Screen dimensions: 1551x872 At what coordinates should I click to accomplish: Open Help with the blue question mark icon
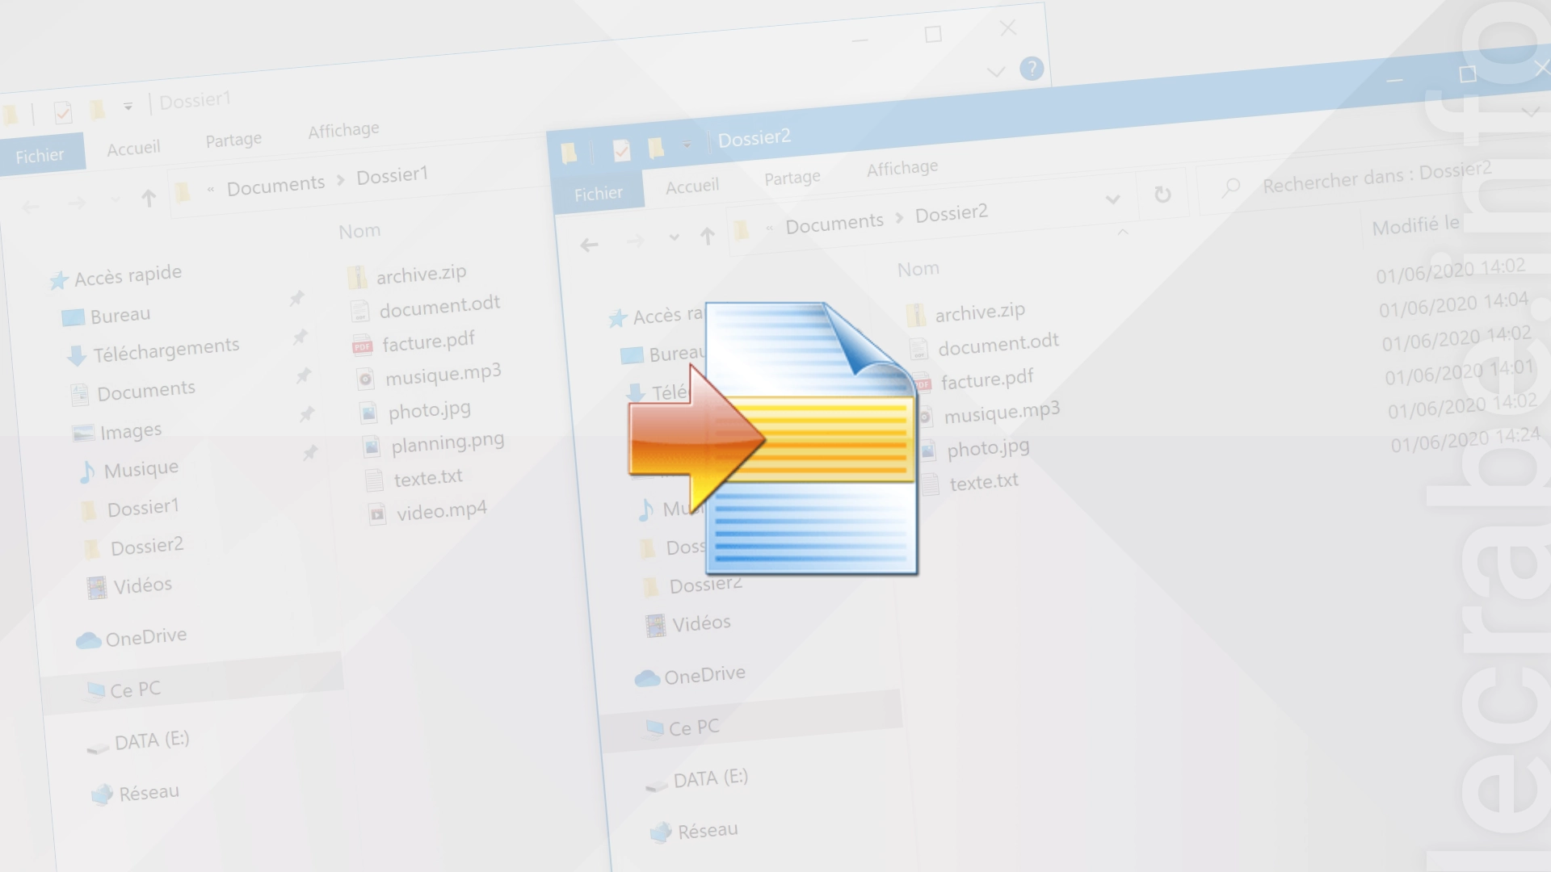click(1032, 69)
